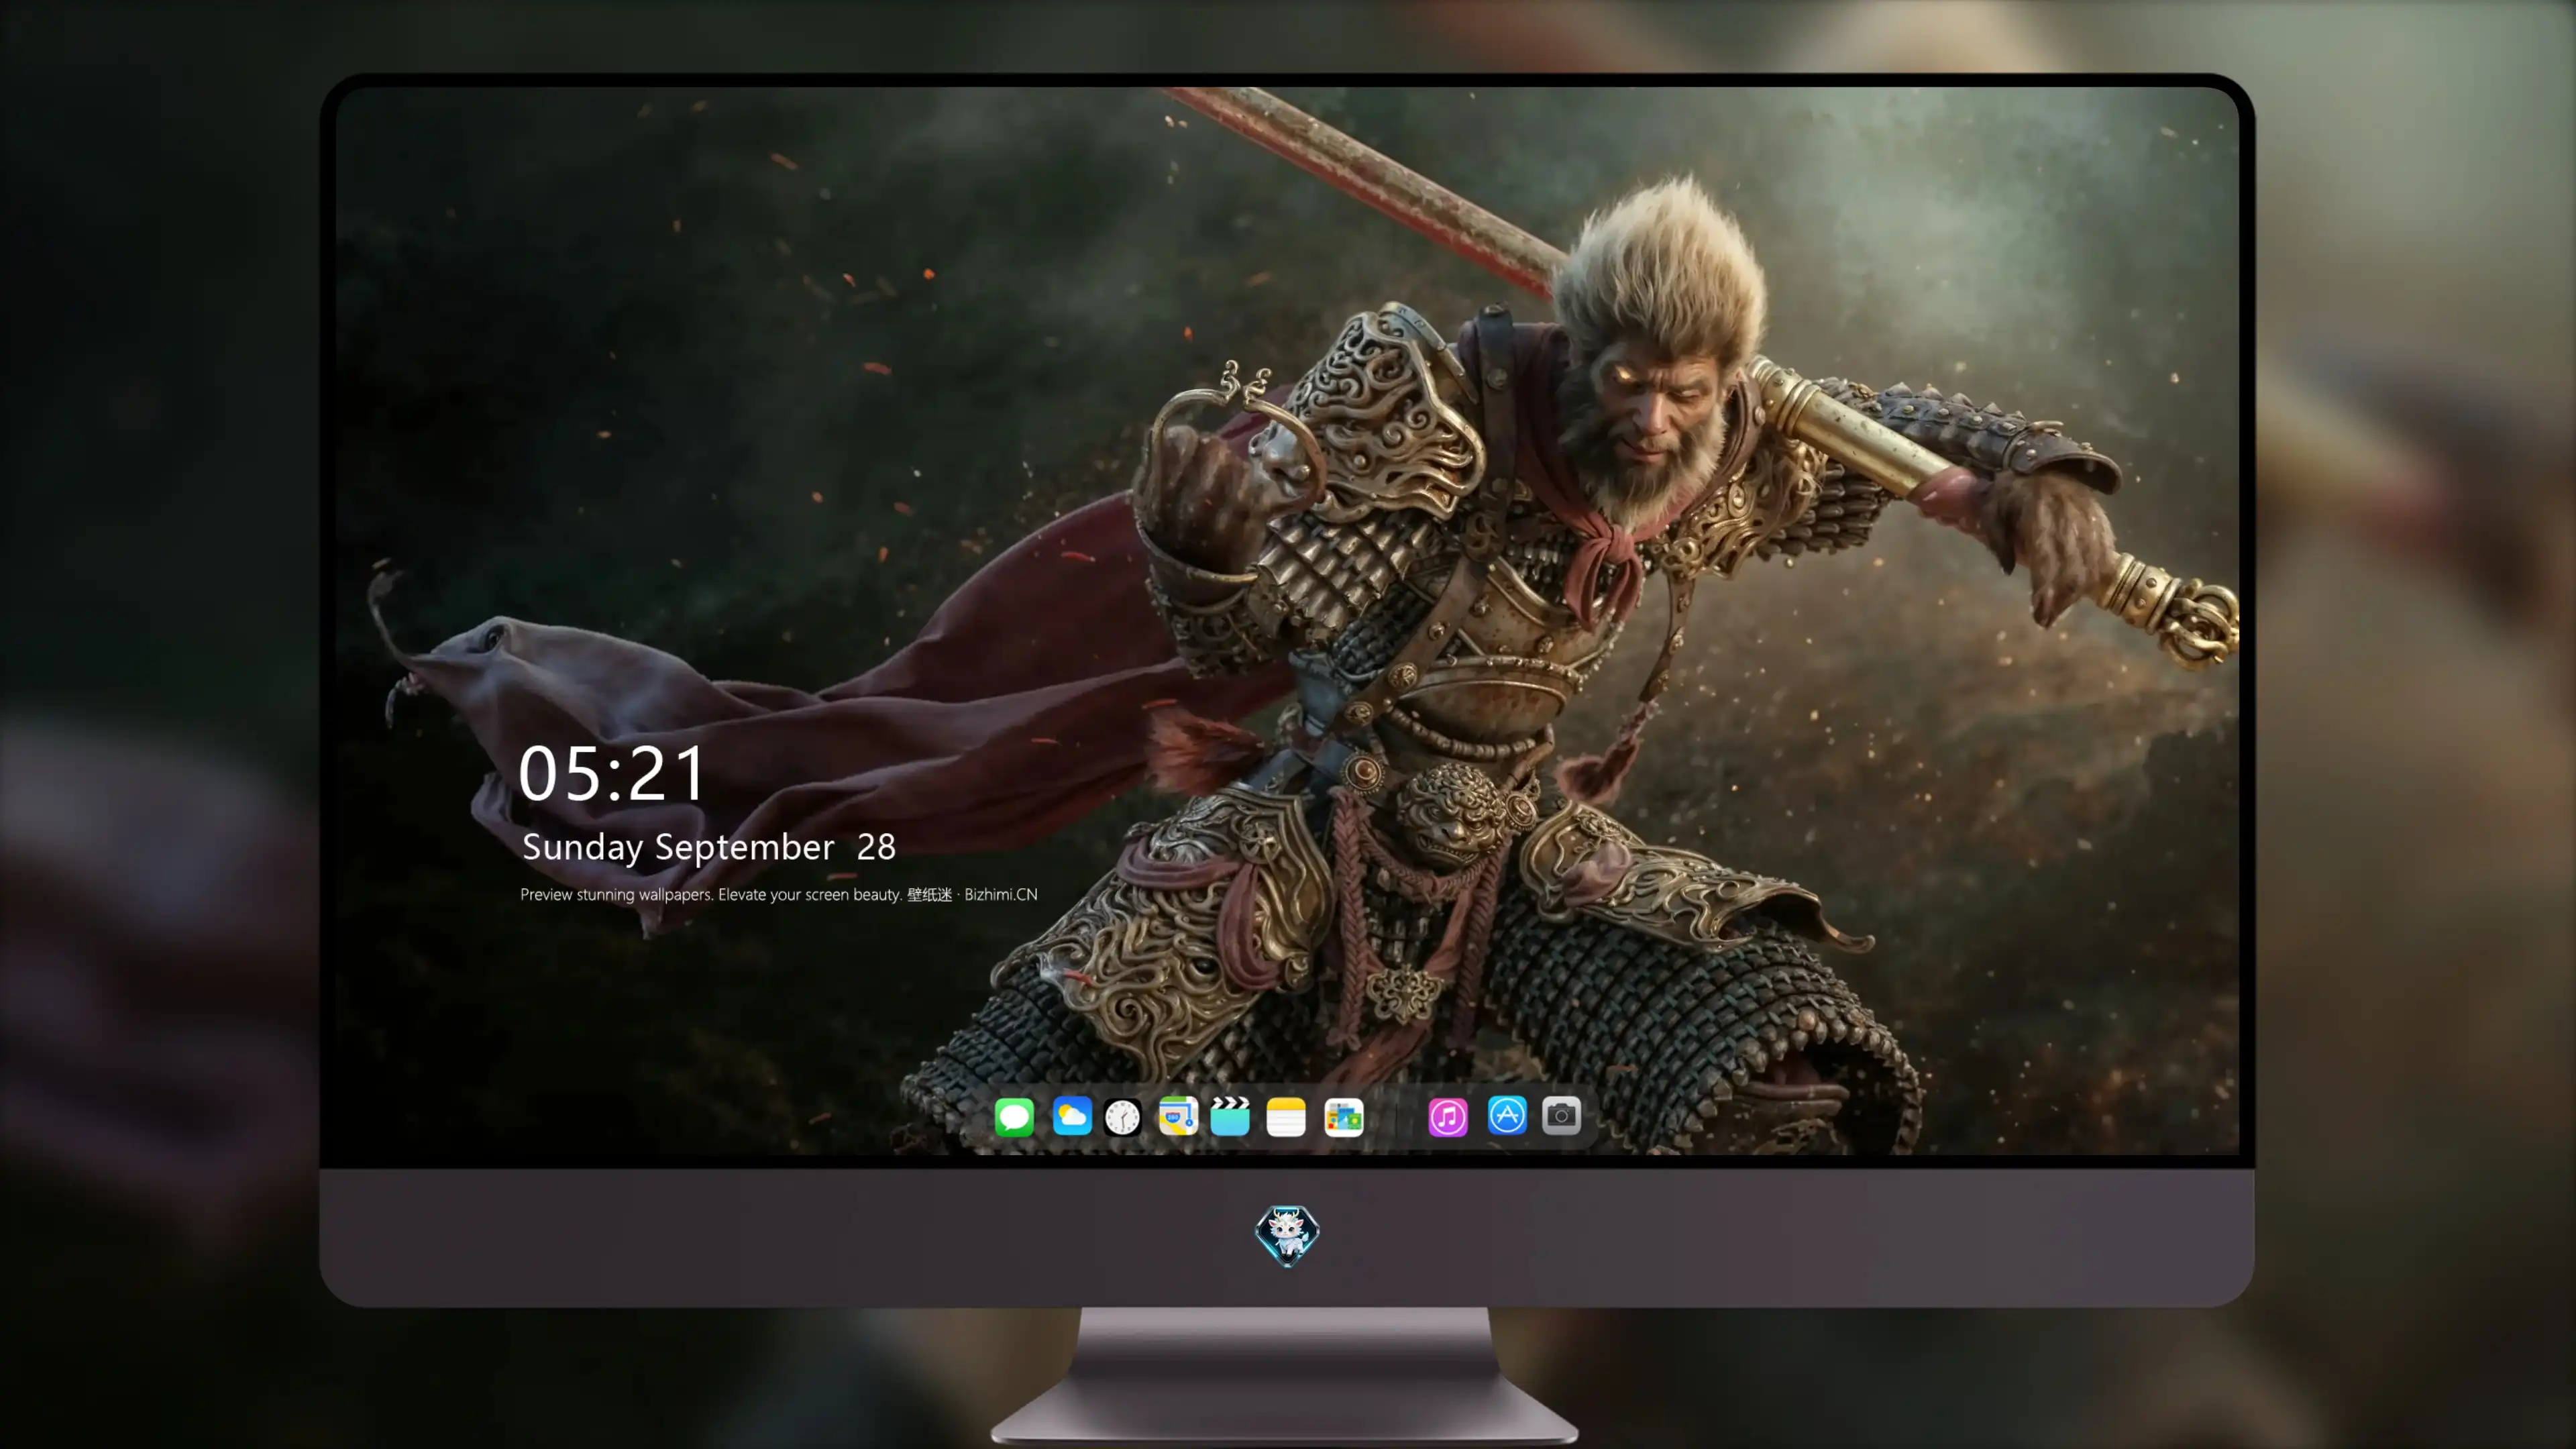Open the blue App Store icon
Viewport: 2576px width, 1449px height.
[1507, 1115]
